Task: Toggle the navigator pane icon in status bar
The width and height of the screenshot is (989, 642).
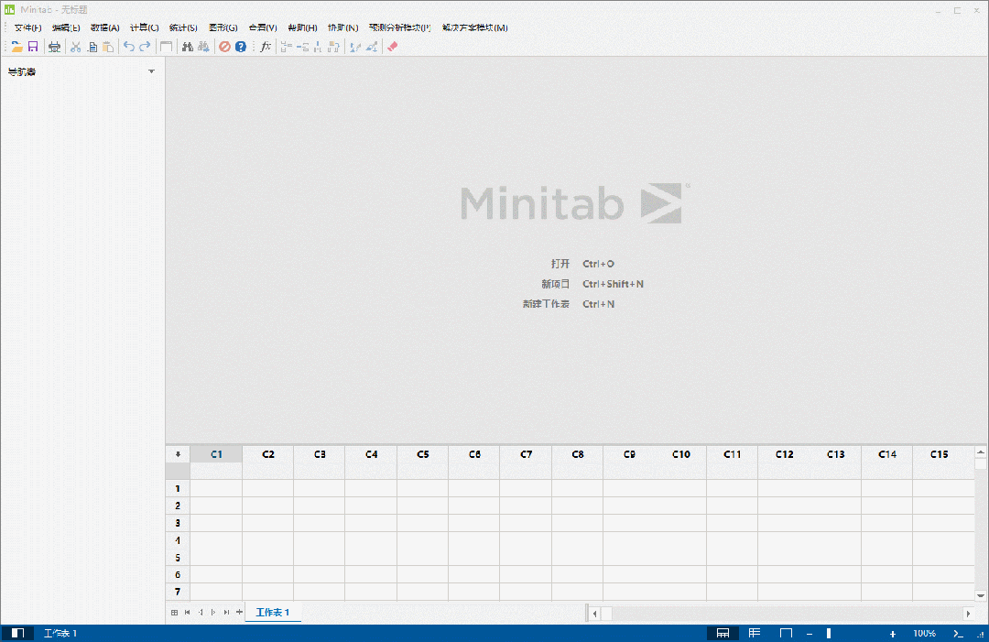Action: point(17,633)
